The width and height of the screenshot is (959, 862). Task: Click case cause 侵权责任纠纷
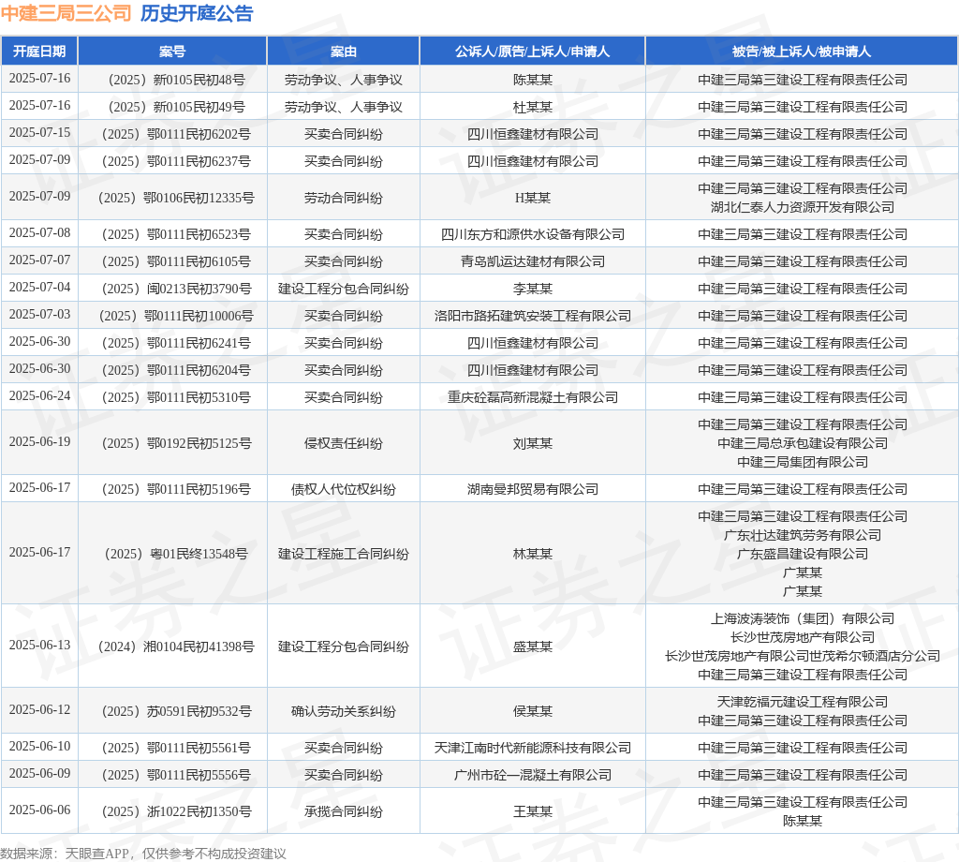click(x=343, y=443)
